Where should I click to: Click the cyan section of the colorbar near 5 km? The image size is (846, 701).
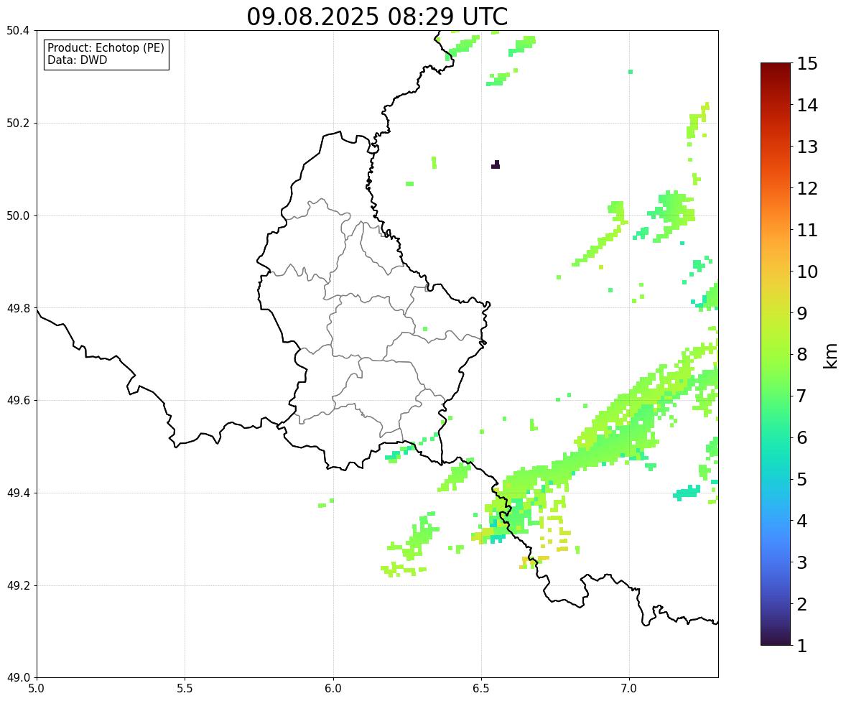click(x=776, y=479)
